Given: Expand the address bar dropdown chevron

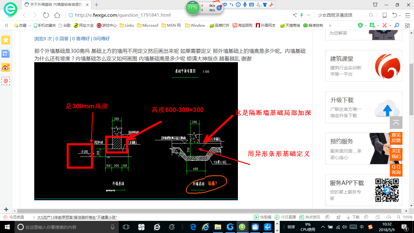Looking at the screenshot, I should [x=309, y=15].
